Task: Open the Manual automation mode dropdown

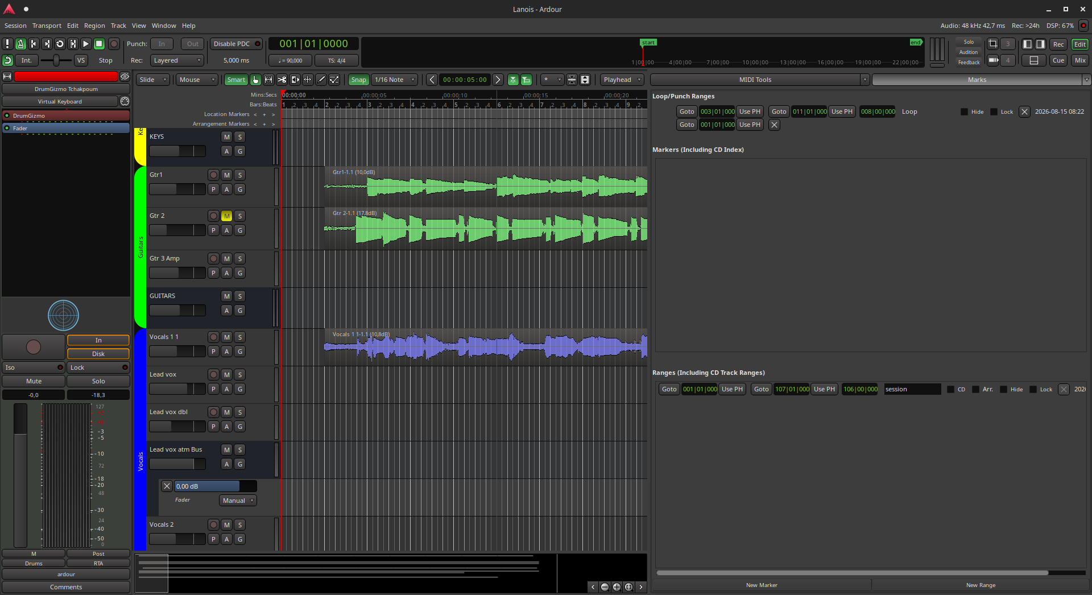Action: tap(238, 501)
